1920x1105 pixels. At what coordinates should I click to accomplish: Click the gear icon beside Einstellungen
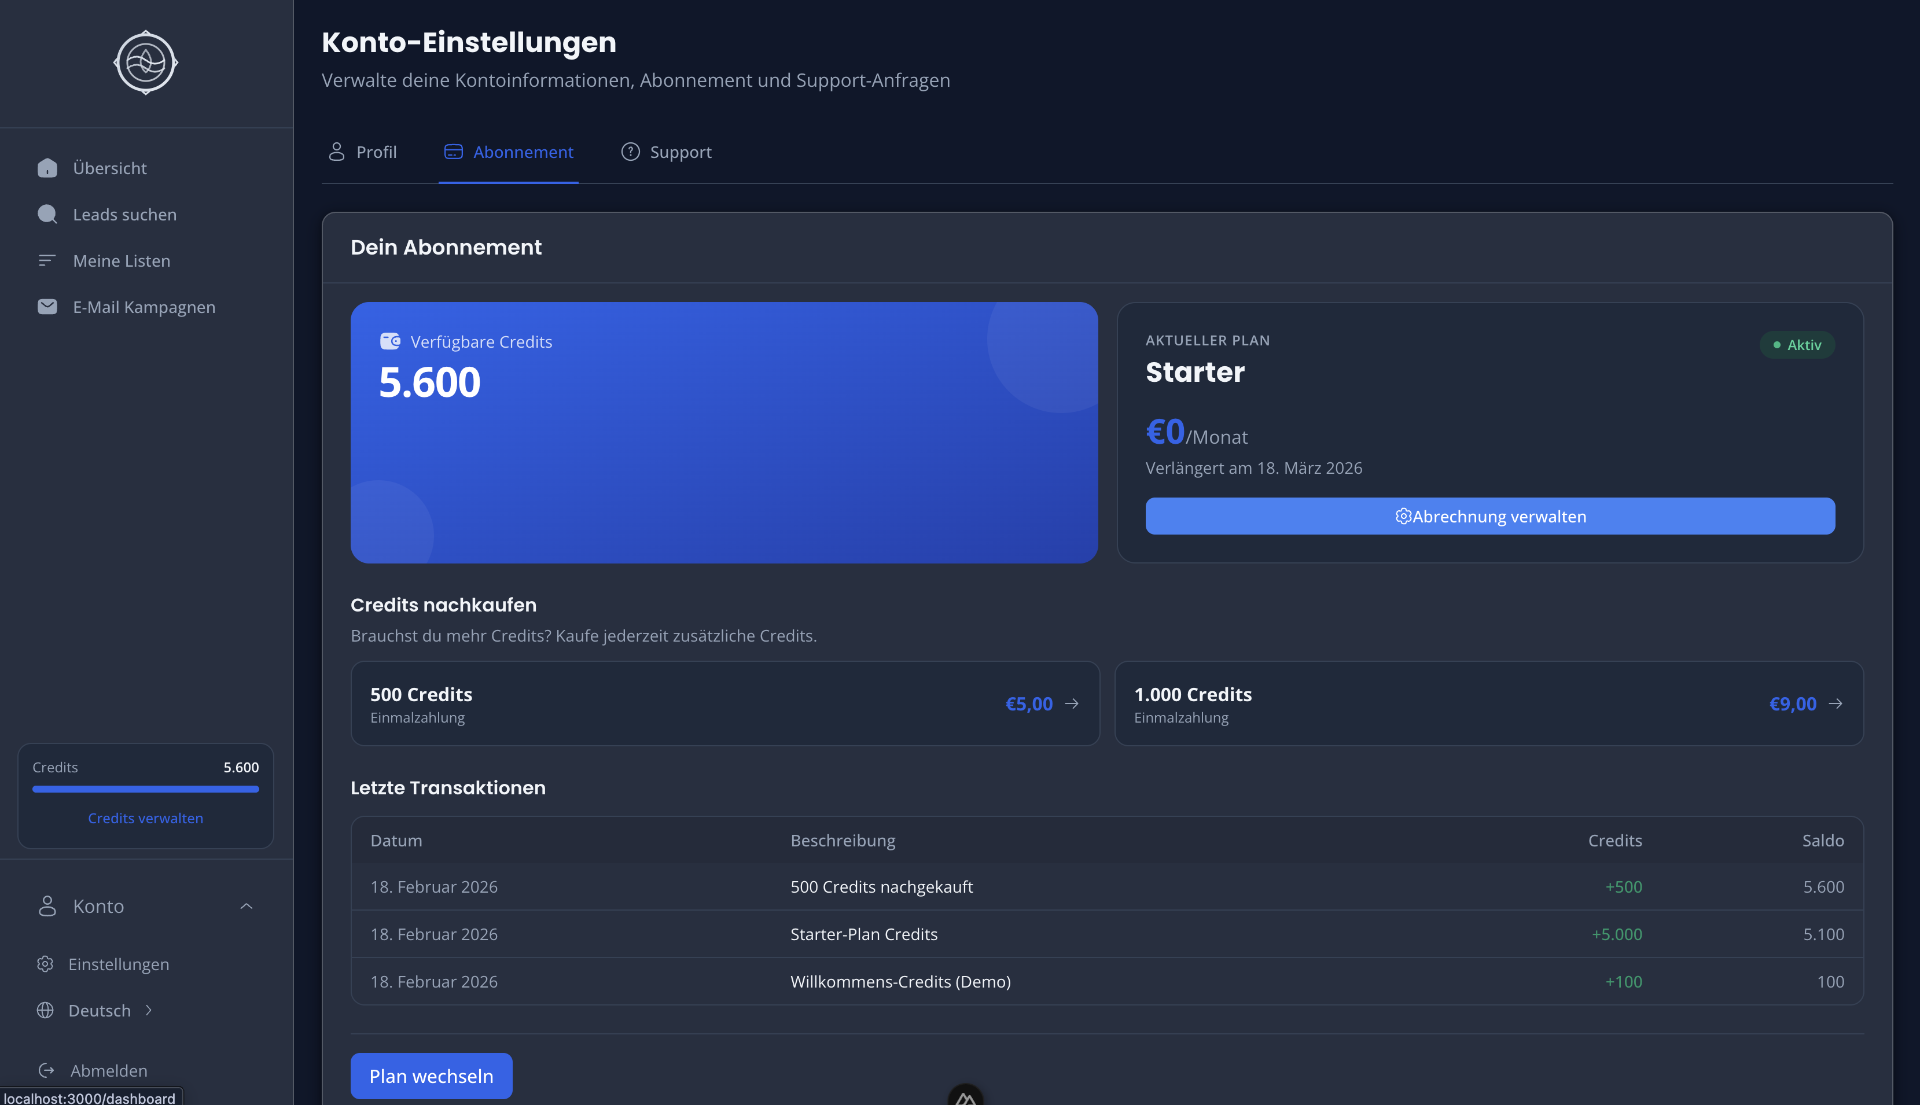click(x=46, y=964)
